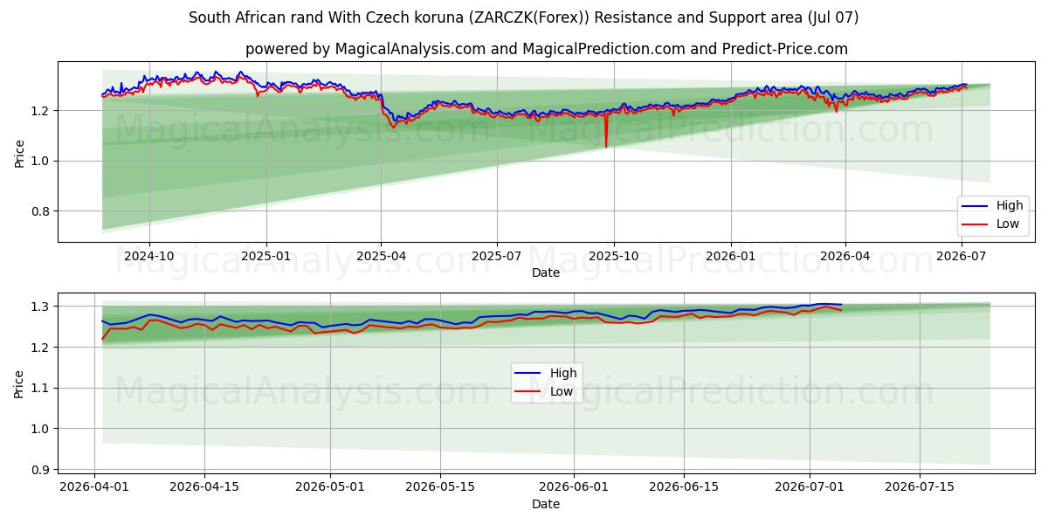Click the 2026-07 x-axis tick label
Screen dimensions: 1048x524
pos(961,256)
